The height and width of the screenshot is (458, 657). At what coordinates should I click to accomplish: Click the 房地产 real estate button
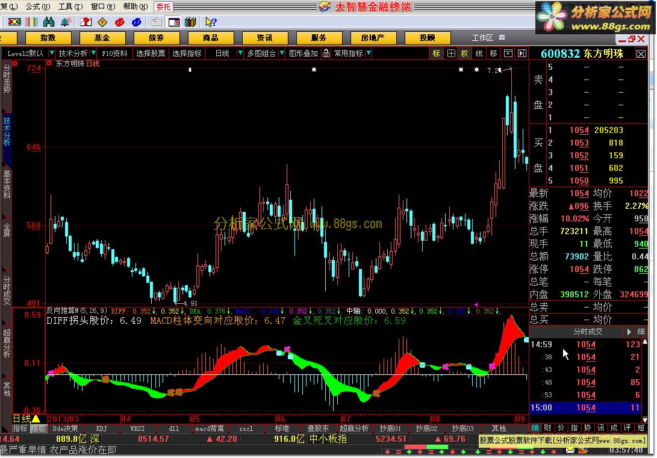point(373,38)
